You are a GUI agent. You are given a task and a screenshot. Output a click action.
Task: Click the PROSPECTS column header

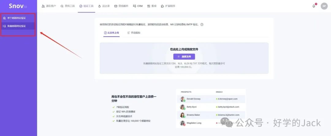[x=186, y=92]
